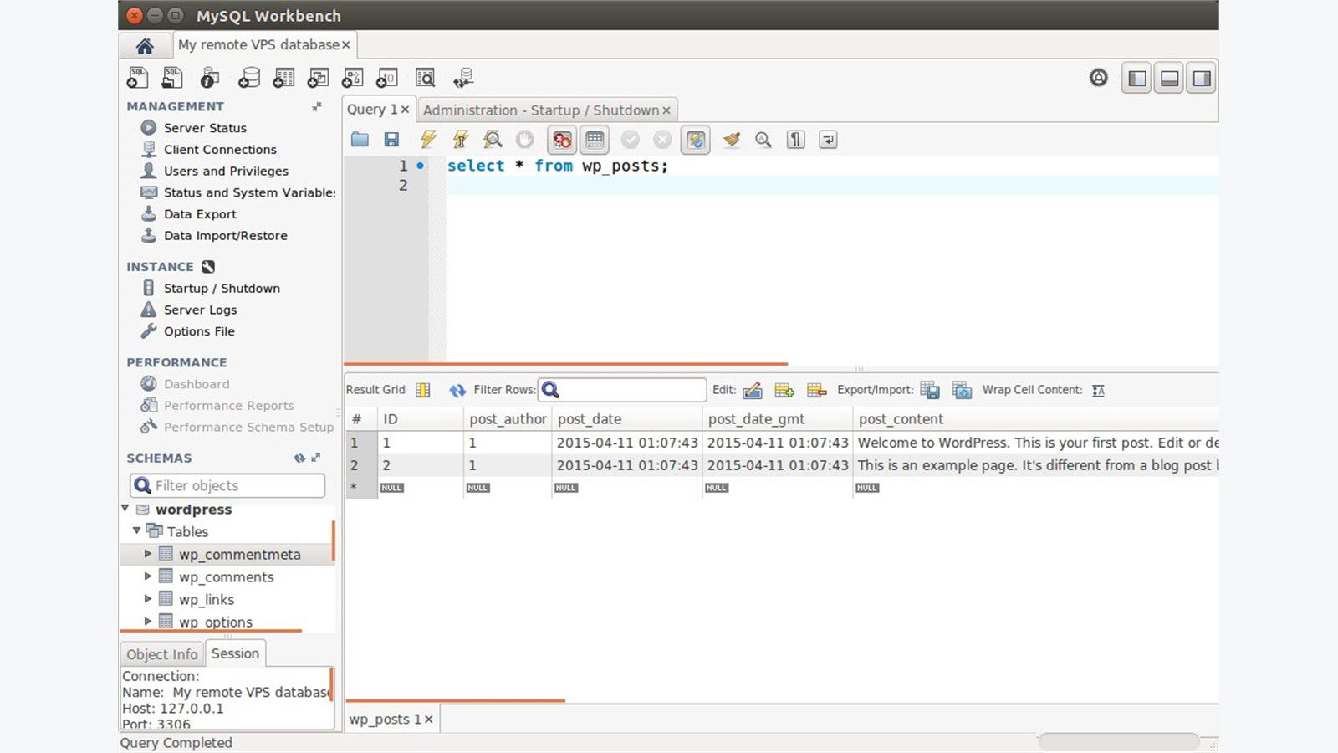This screenshot has height=753, width=1338.
Task: Open Data Import/Restore
Action: [225, 236]
